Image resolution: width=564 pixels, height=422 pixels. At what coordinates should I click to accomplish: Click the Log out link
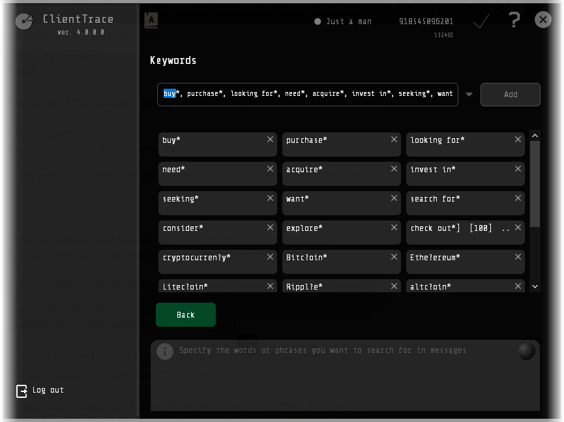(x=48, y=390)
